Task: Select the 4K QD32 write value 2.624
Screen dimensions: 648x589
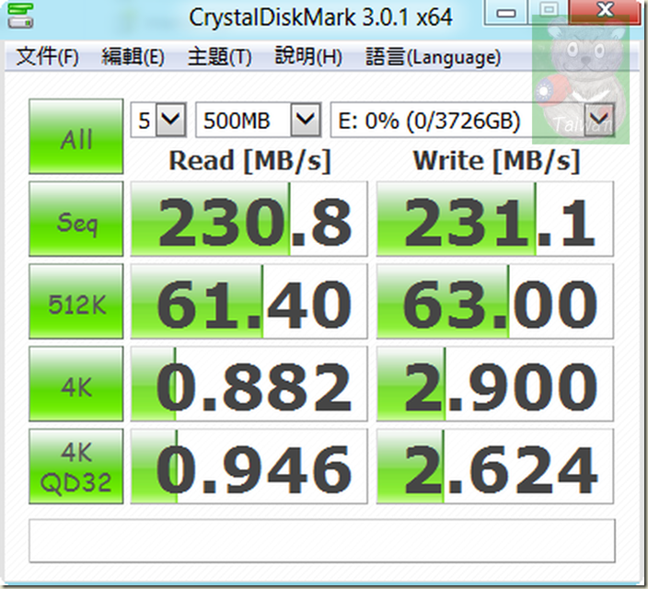Action: [x=494, y=467]
